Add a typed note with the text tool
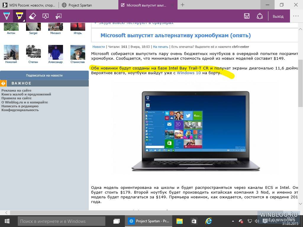 coord(46,16)
